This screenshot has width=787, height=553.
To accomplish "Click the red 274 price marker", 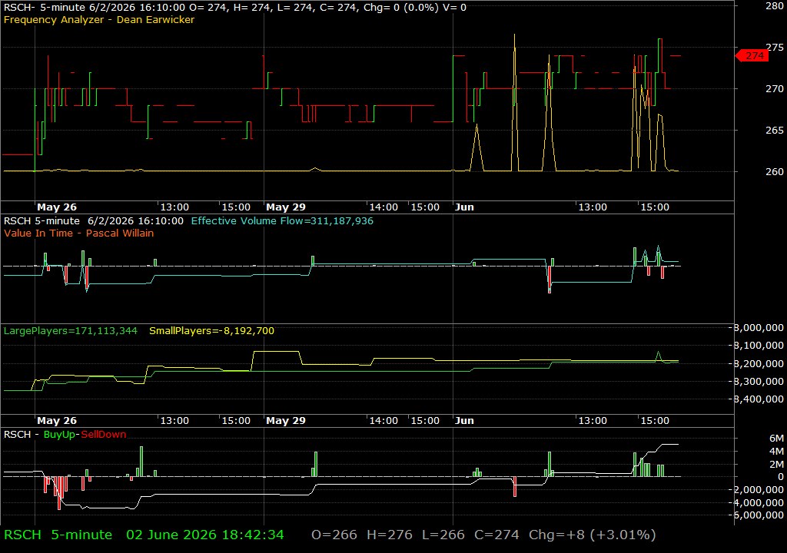I will coord(752,56).
